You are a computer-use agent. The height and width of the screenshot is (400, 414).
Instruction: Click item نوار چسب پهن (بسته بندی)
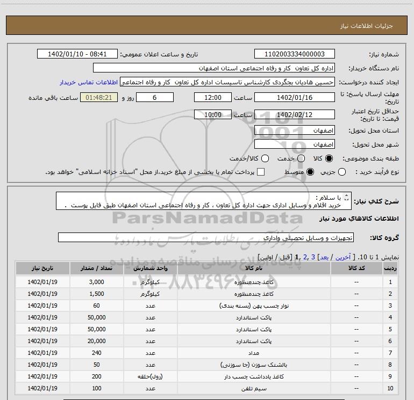pos(254,306)
